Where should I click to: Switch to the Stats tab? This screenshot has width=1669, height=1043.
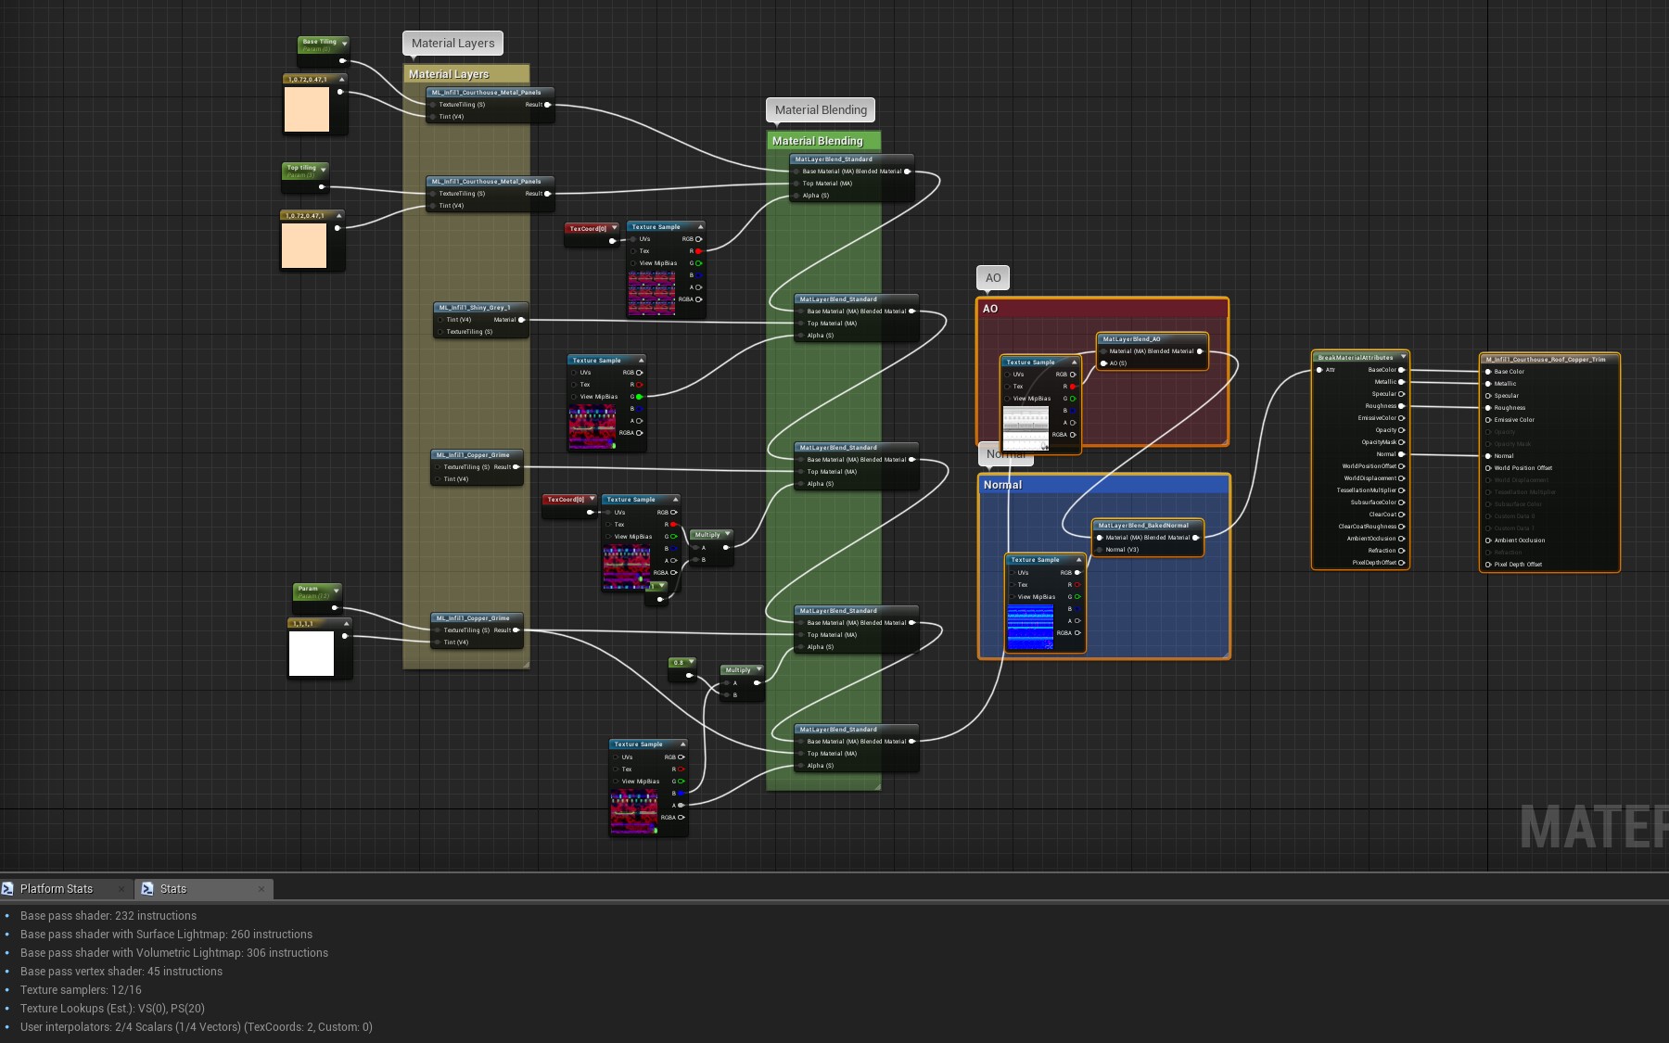coord(173,889)
